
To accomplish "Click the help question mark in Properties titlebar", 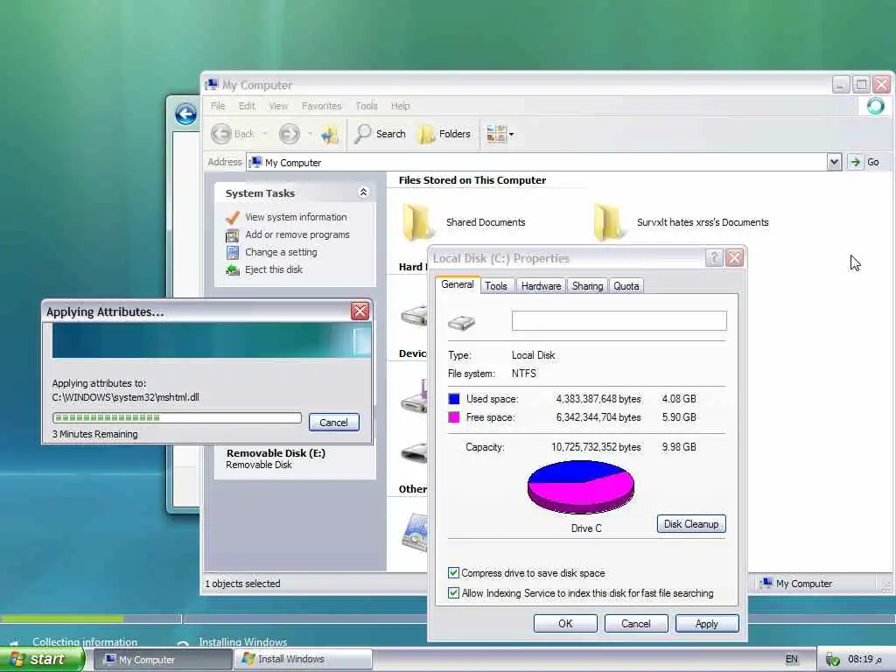I will tap(714, 258).
